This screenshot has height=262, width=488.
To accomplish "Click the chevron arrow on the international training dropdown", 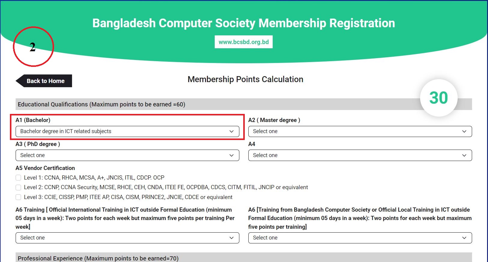I will pyautogui.click(x=232, y=238).
